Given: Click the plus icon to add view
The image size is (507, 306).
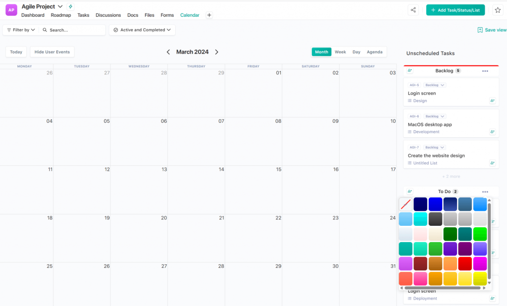Looking at the screenshot, I should [209, 15].
